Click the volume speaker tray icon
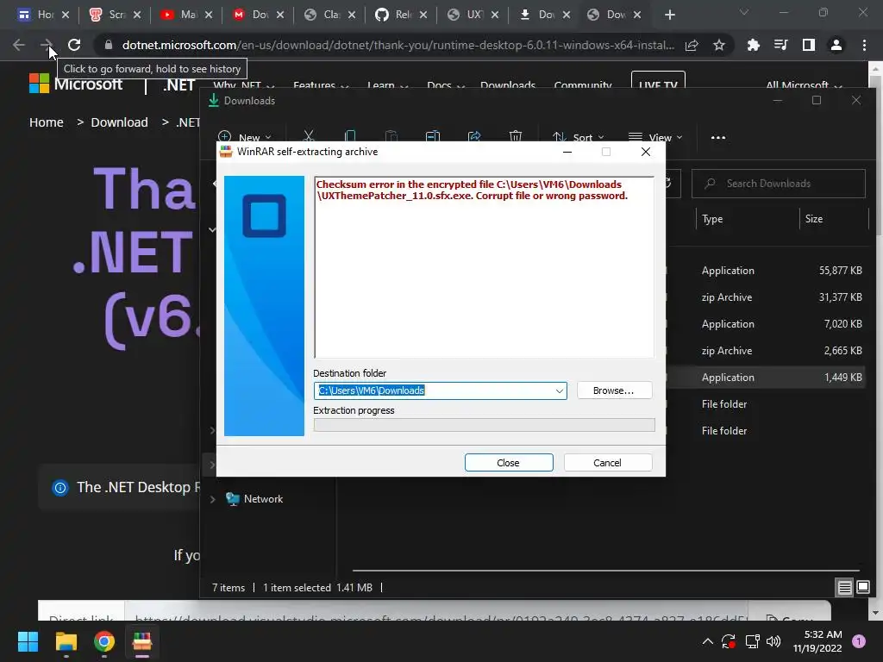Screen dimensions: 883x662 pyautogui.click(x=773, y=641)
